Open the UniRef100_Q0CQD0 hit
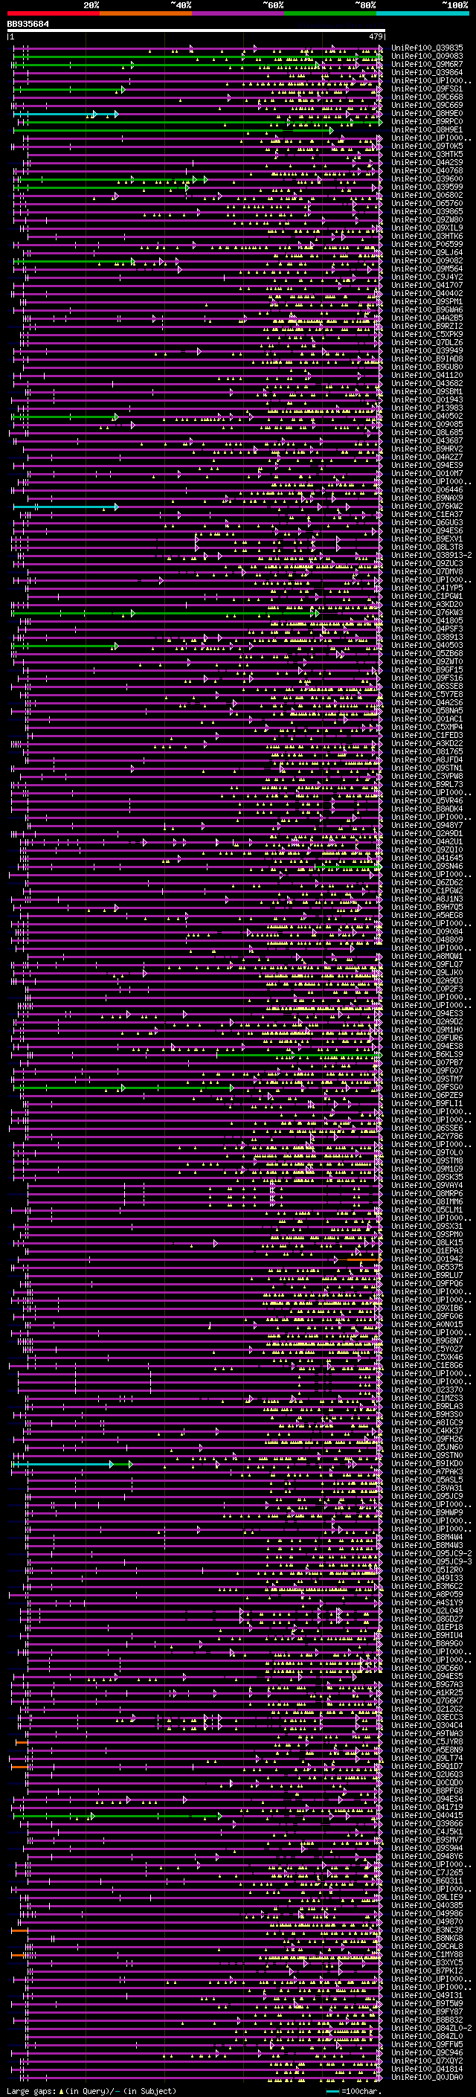This screenshot has height=2097, width=476. tap(427, 1782)
